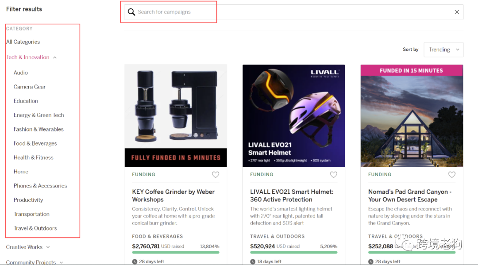The height and width of the screenshot is (265, 478).
Task: Open Nomad's Pad Grand Canyon campaign title
Action: pyautogui.click(x=410, y=196)
